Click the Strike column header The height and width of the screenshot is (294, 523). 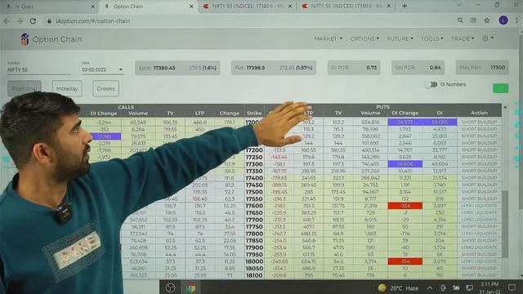pos(254,113)
